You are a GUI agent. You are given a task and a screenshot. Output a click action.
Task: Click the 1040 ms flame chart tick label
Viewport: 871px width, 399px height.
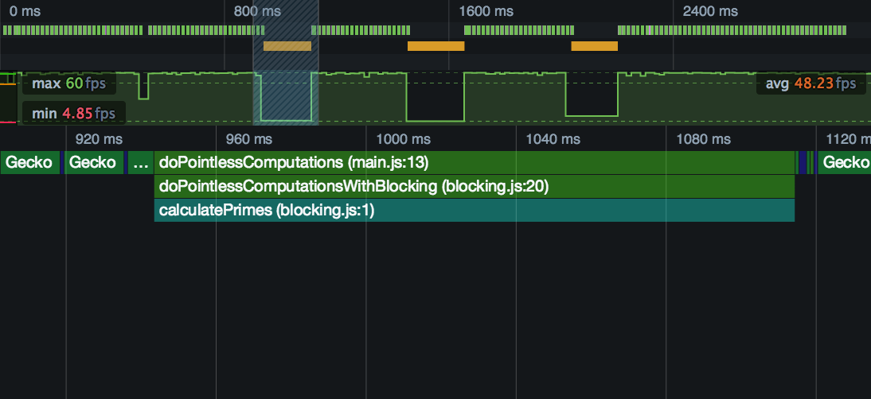tap(553, 139)
